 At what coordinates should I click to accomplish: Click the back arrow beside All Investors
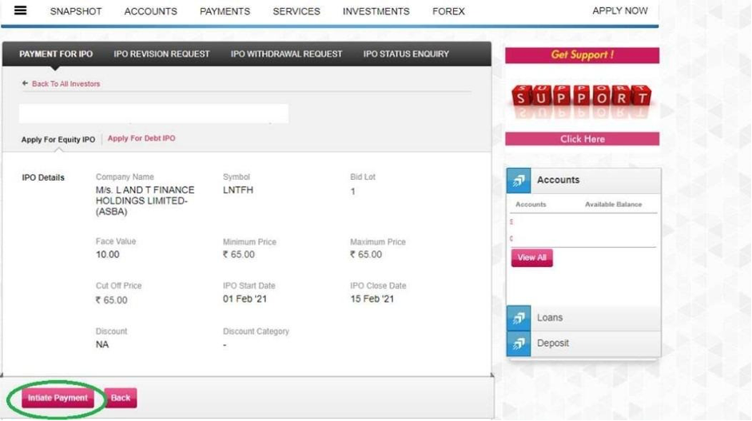pyautogui.click(x=25, y=84)
